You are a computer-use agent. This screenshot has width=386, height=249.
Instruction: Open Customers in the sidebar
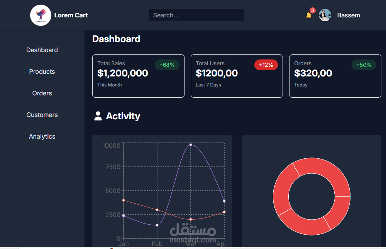(x=42, y=115)
